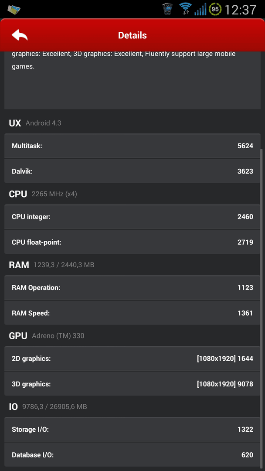Open the CPU float-point result row

132,242
